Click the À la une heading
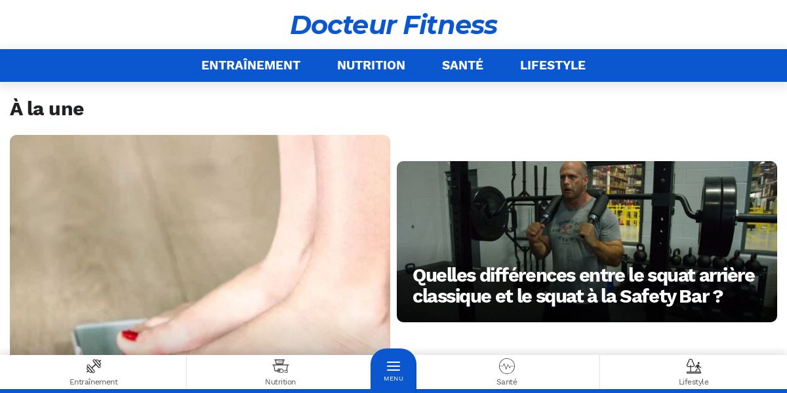 [x=47, y=109]
